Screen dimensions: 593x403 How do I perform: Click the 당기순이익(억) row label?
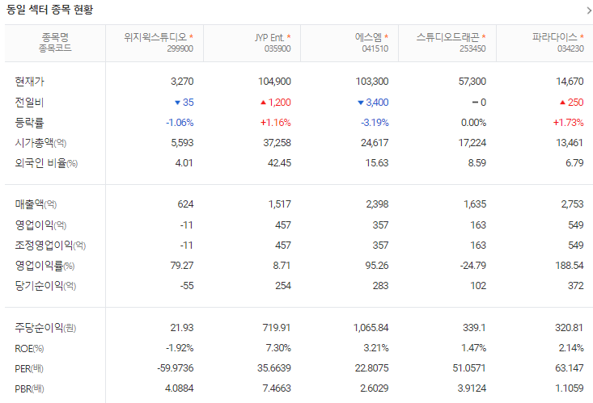45,286
